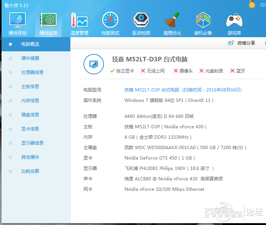Viewport: 266px width, 225px height.
Task: Click the 处理器 label in overview
Action: tap(90, 116)
